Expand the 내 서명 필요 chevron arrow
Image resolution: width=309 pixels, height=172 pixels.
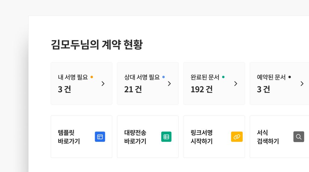tap(103, 84)
